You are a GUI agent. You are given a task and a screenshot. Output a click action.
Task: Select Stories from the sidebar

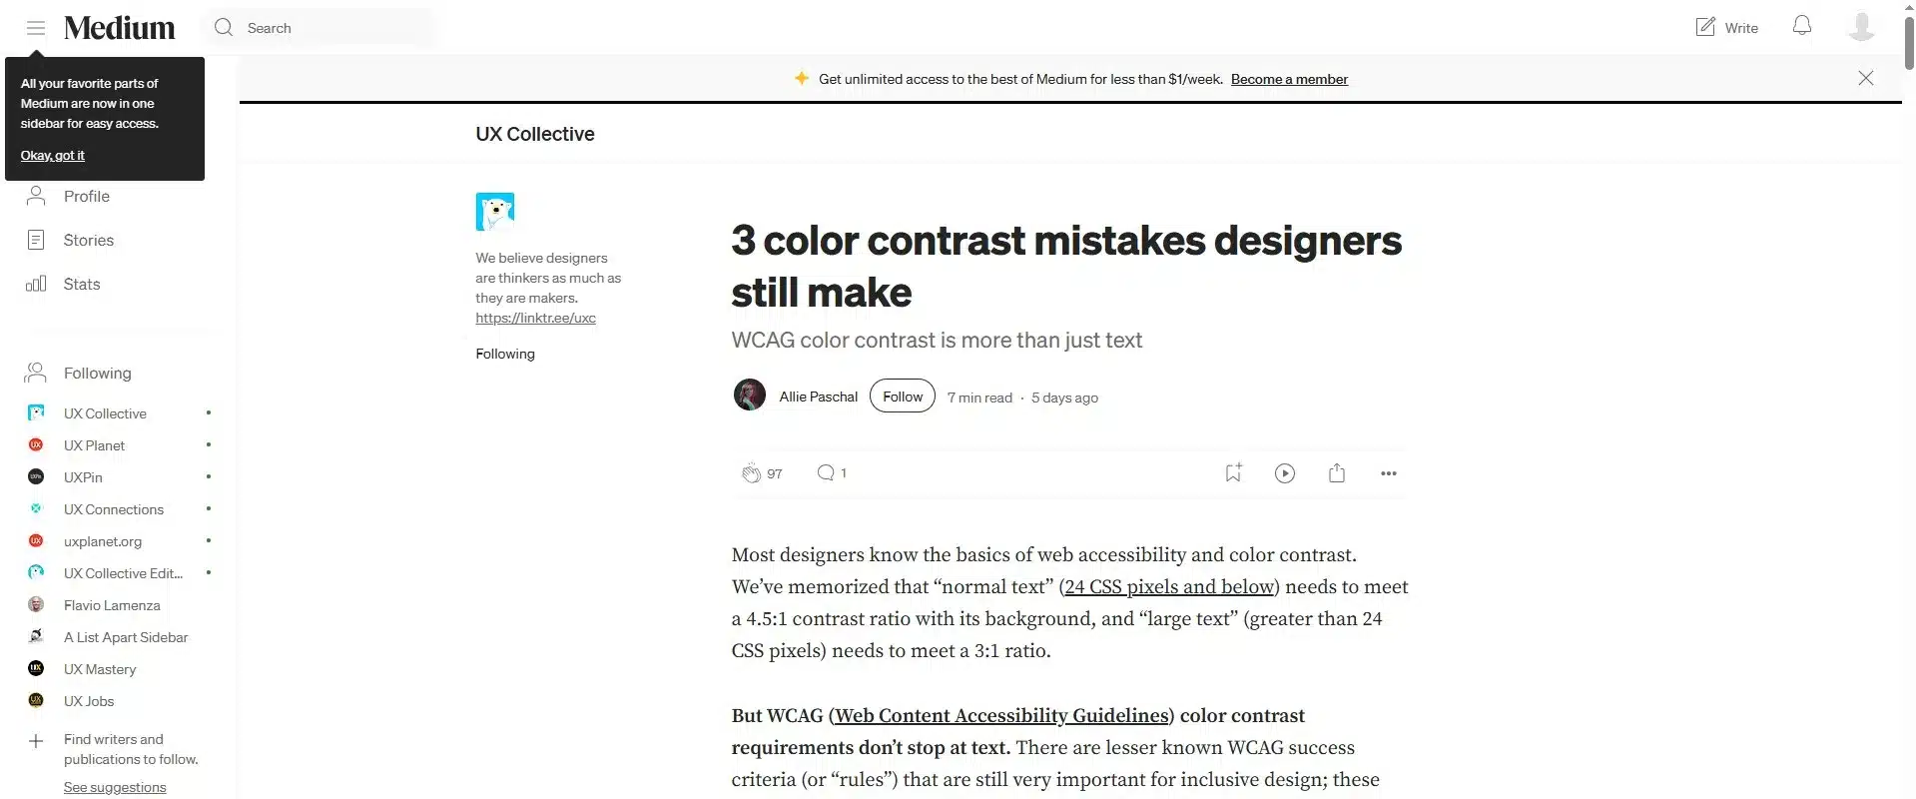click(88, 240)
